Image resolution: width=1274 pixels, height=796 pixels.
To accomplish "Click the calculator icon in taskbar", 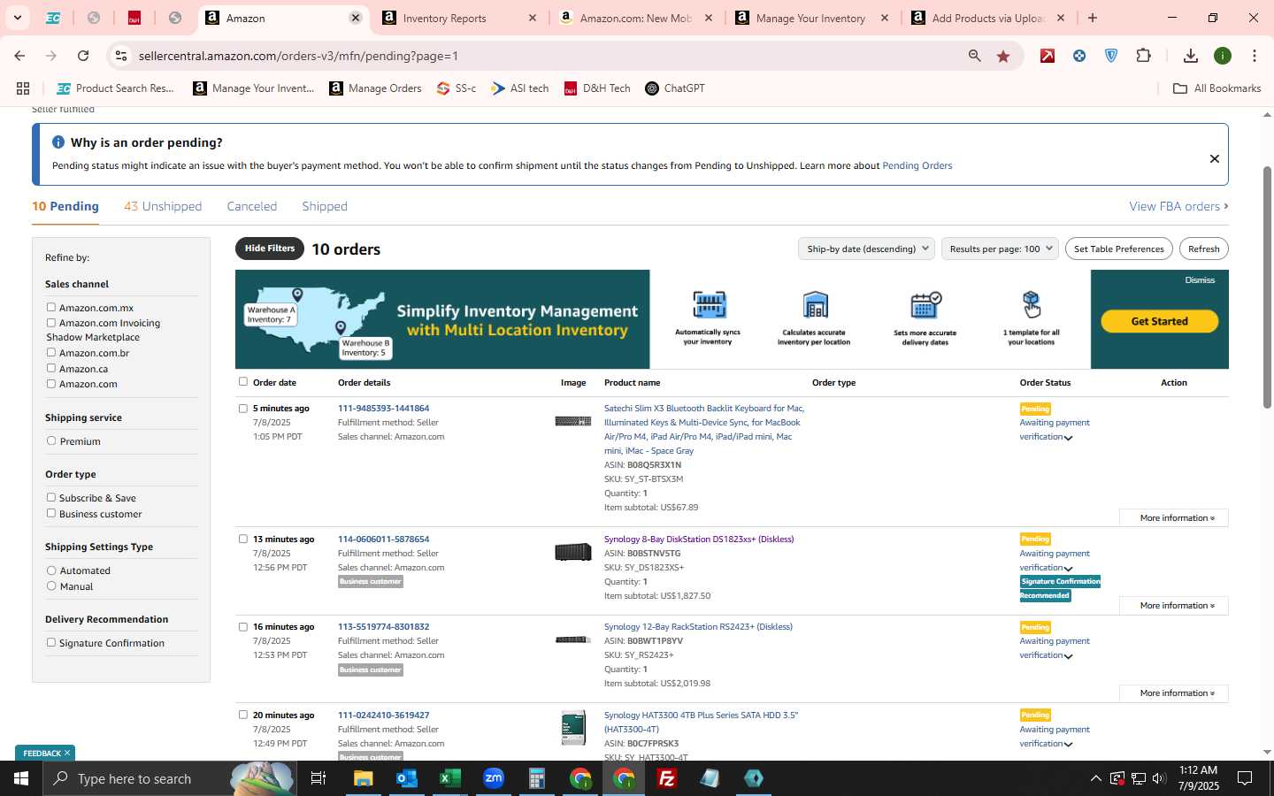I will pyautogui.click(x=536, y=778).
